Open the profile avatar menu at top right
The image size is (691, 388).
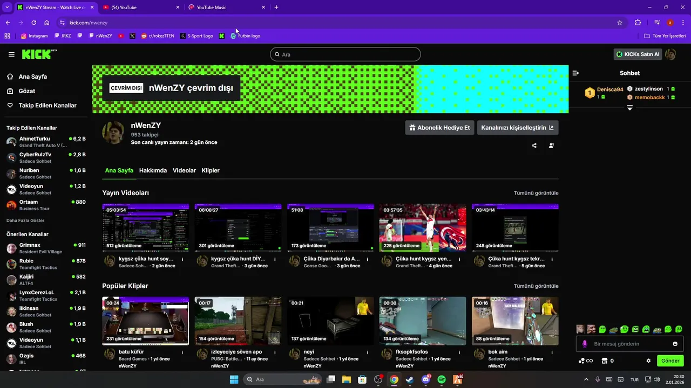click(670, 54)
